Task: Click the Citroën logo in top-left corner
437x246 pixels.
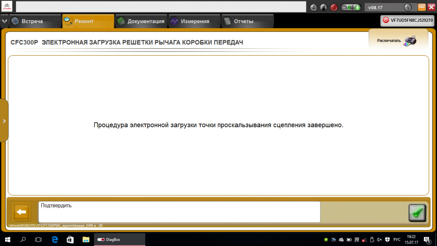Action: click(7, 7)
